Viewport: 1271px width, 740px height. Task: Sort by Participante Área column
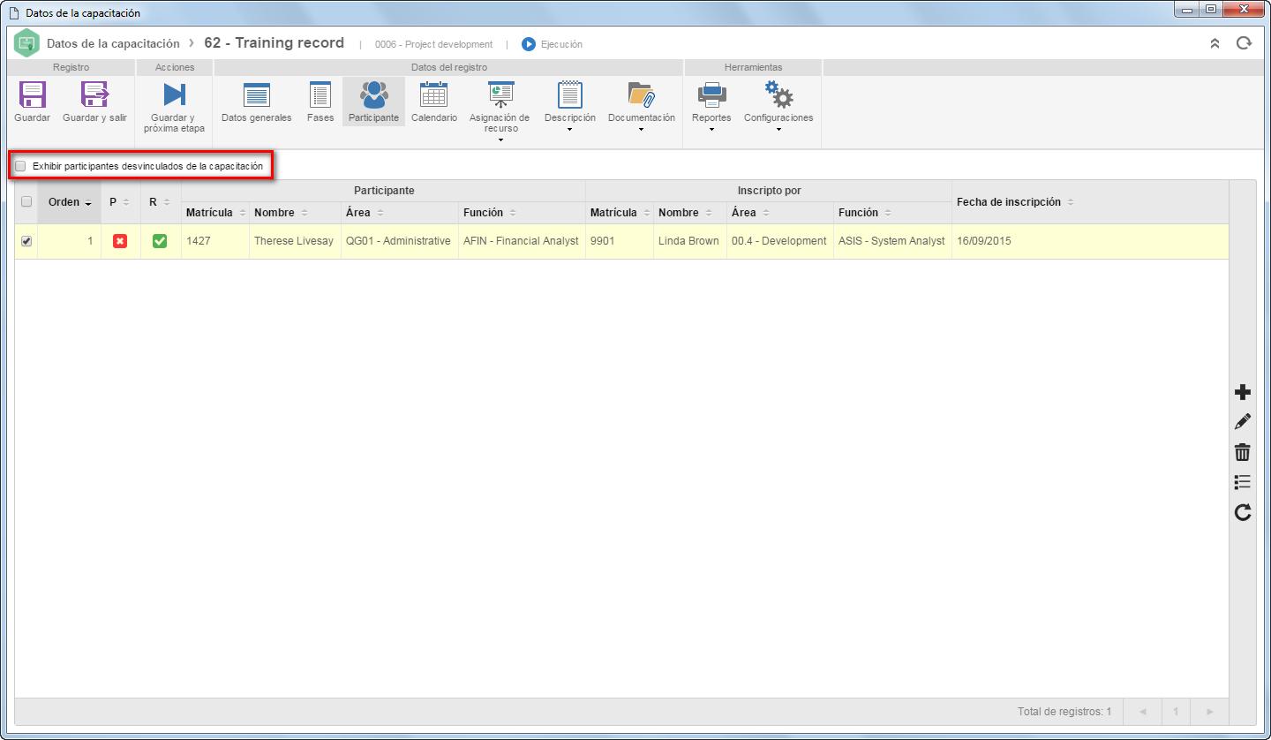coord(400,213)
